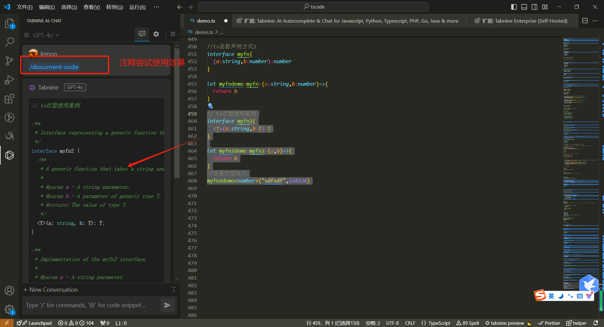Viewport: 604px width, 327px height.
Task: Click the Sogou input 英 language toggle
Action: [551, 296]
